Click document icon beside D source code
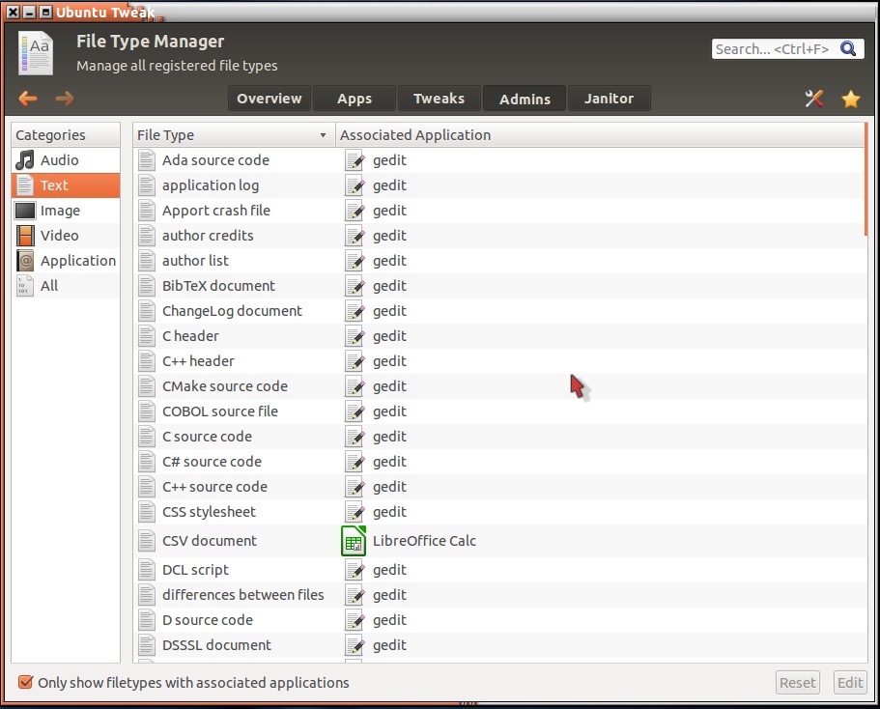 point(147,620)
